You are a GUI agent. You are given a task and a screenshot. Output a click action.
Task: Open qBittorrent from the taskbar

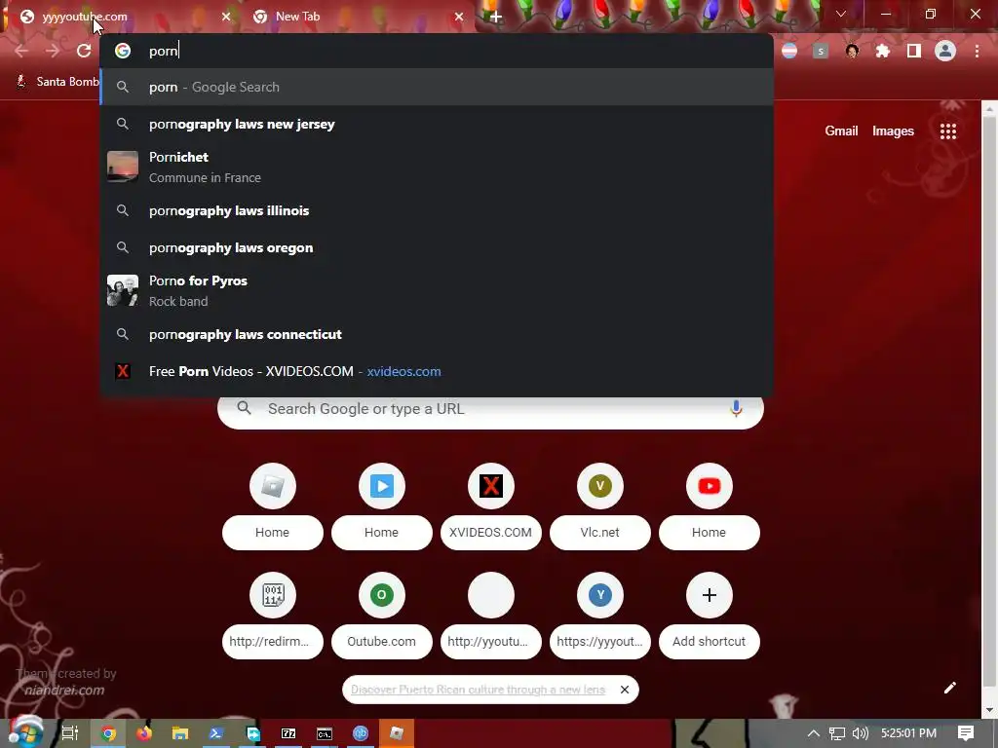(361, 733)
